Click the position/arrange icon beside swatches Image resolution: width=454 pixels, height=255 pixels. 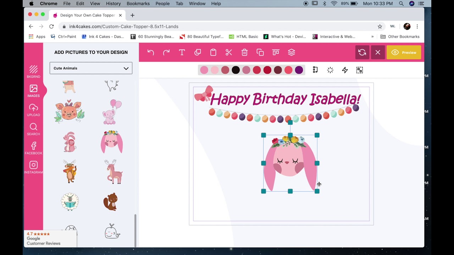click(315, 70)
